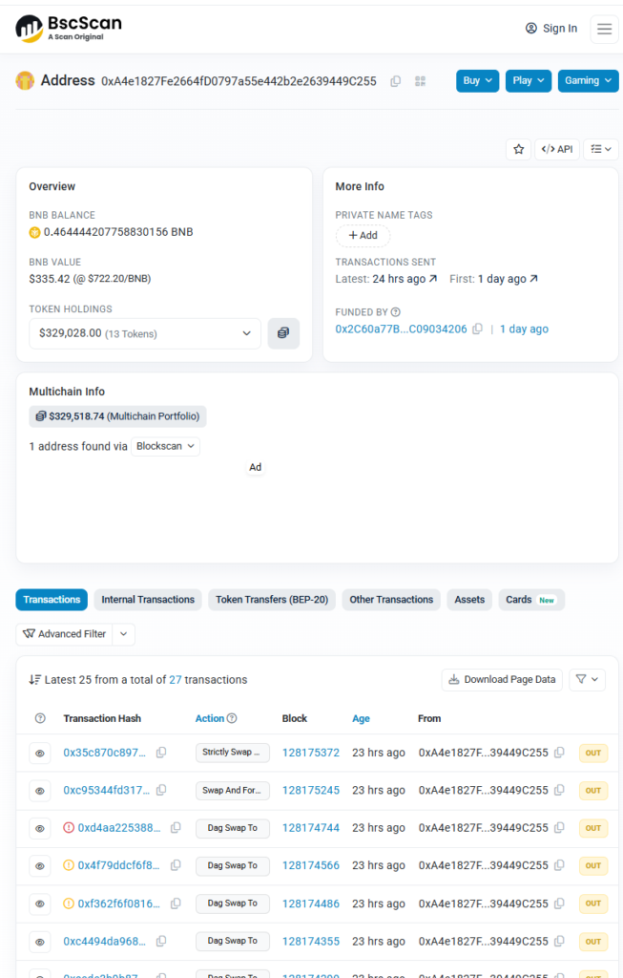Copy transaction hash 0xd4aa225388
Screen dimensions: 623x978
pos(176,828)
